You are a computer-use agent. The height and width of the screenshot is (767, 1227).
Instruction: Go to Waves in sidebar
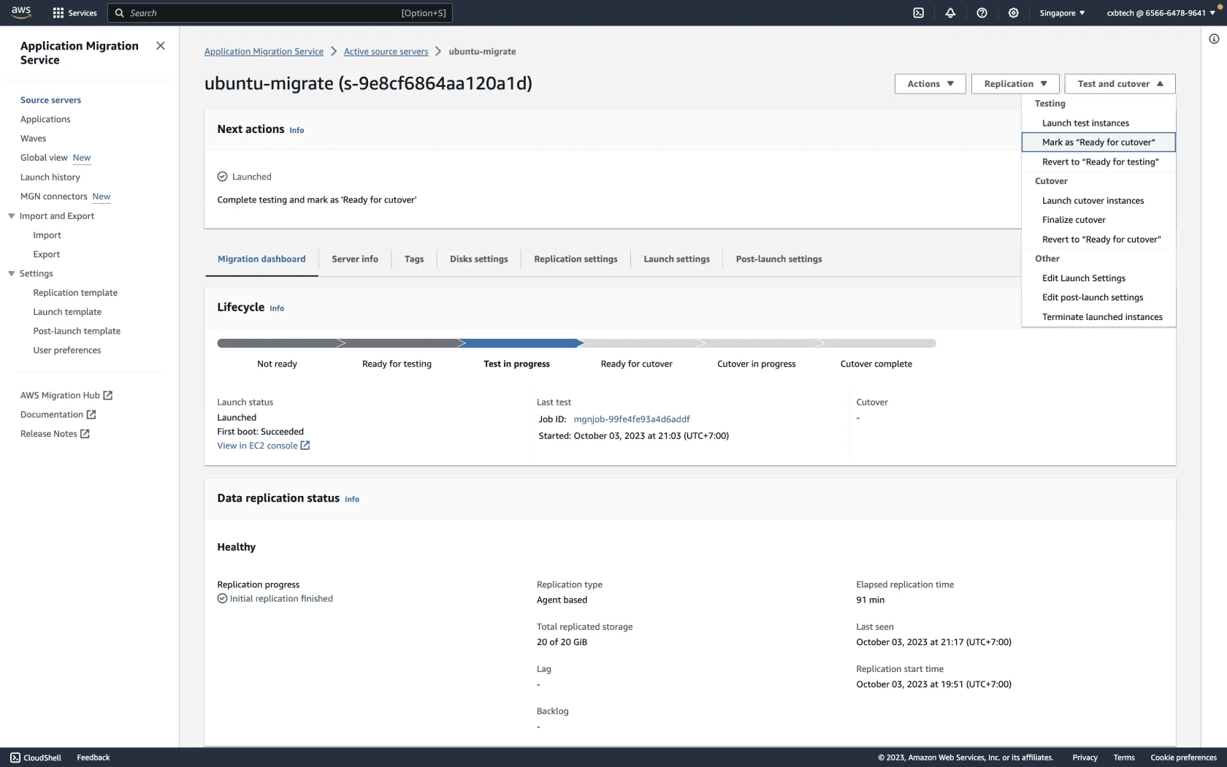pos(33,139)
